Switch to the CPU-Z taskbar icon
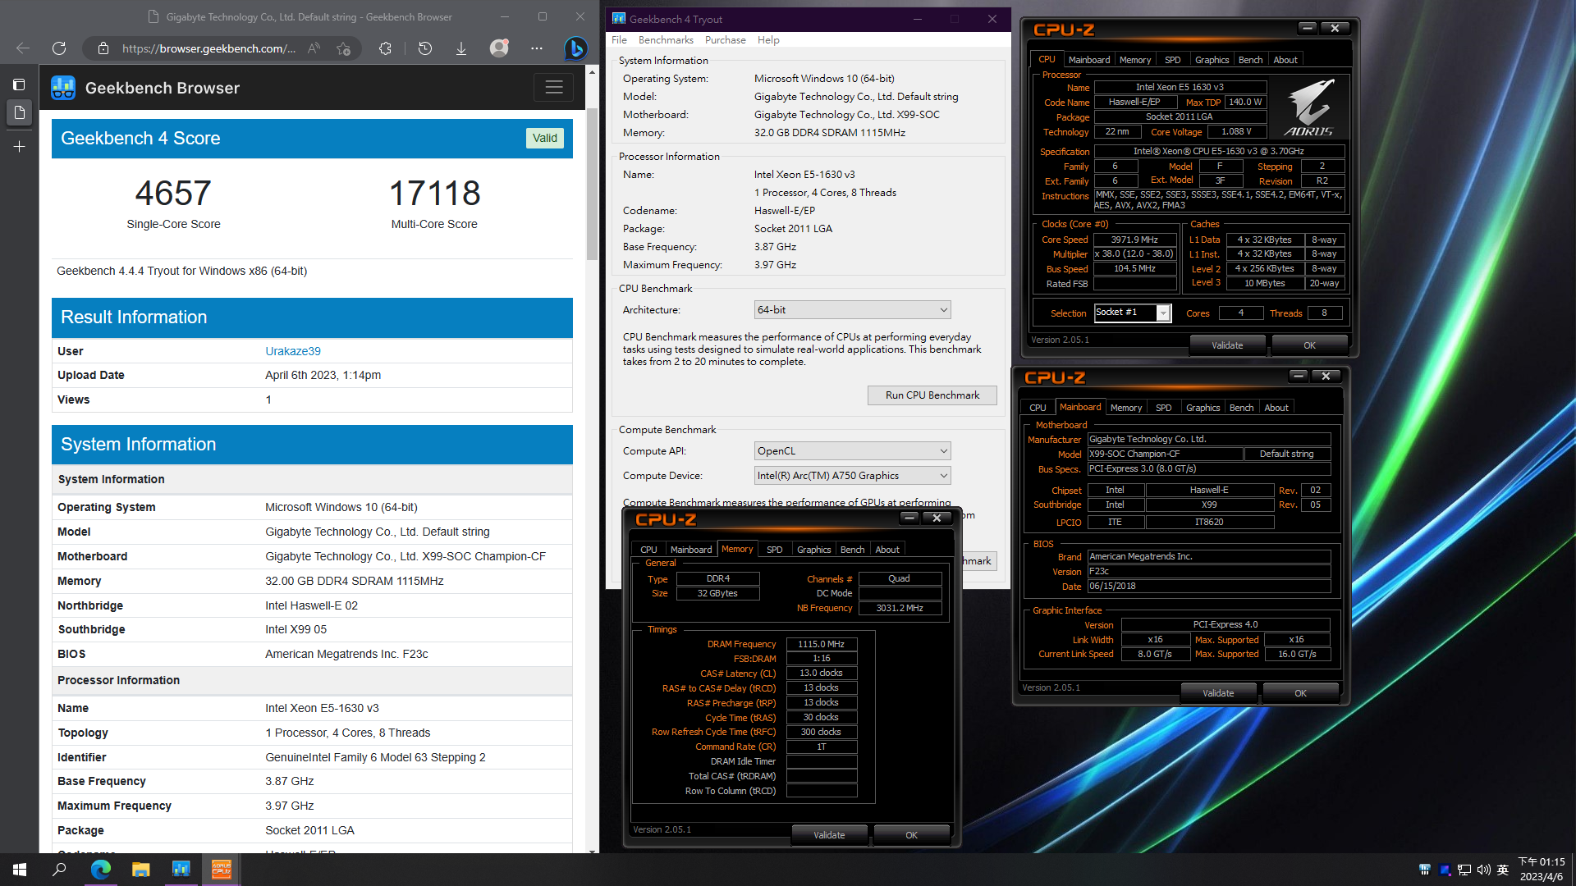The height and width of the screenshot is (886, 1576). pos(221,870)
